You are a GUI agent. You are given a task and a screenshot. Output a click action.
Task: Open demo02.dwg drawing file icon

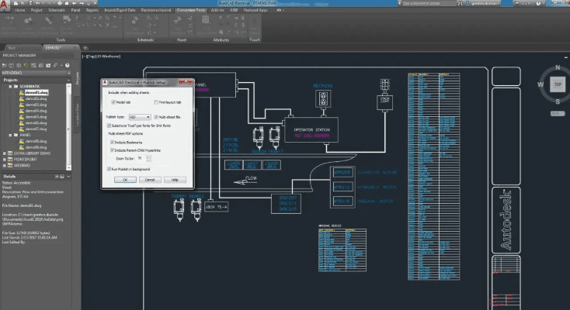pos(23,98)
